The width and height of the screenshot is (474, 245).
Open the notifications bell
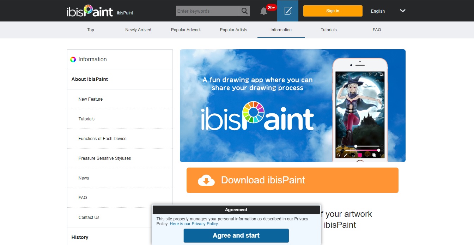click(x=264, y=11)
